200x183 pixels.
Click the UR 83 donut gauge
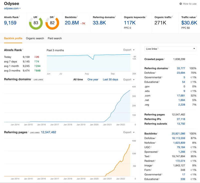pos(36,23)
